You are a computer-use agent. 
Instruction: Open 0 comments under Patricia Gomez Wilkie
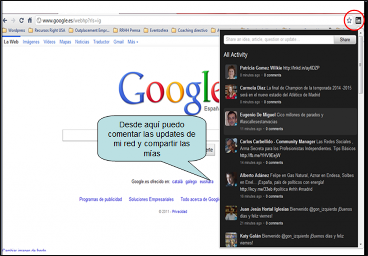[x=272, y=75]
